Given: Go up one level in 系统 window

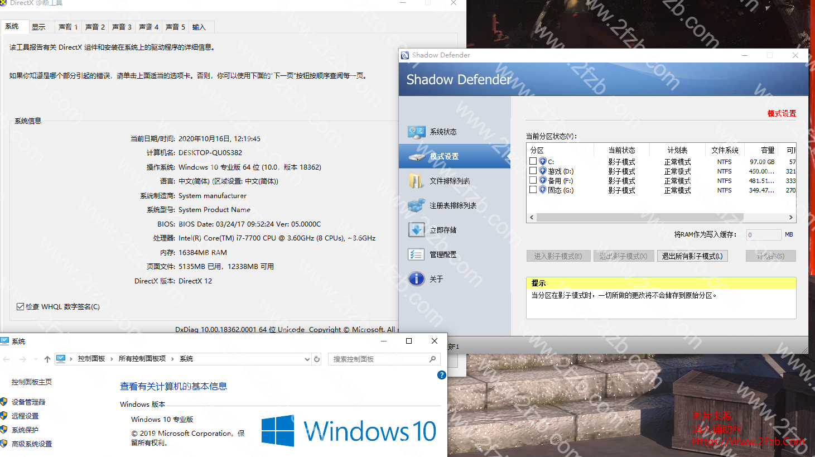Looking at the screenshot, I should click(x=47, y=359).
